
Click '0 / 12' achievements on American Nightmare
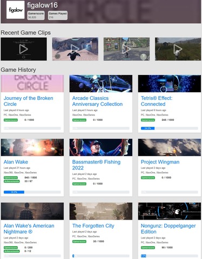pos(28,251)
